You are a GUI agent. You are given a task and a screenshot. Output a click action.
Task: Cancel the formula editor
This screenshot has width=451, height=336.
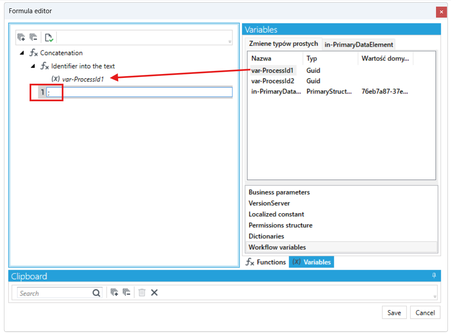pos(425,313)
